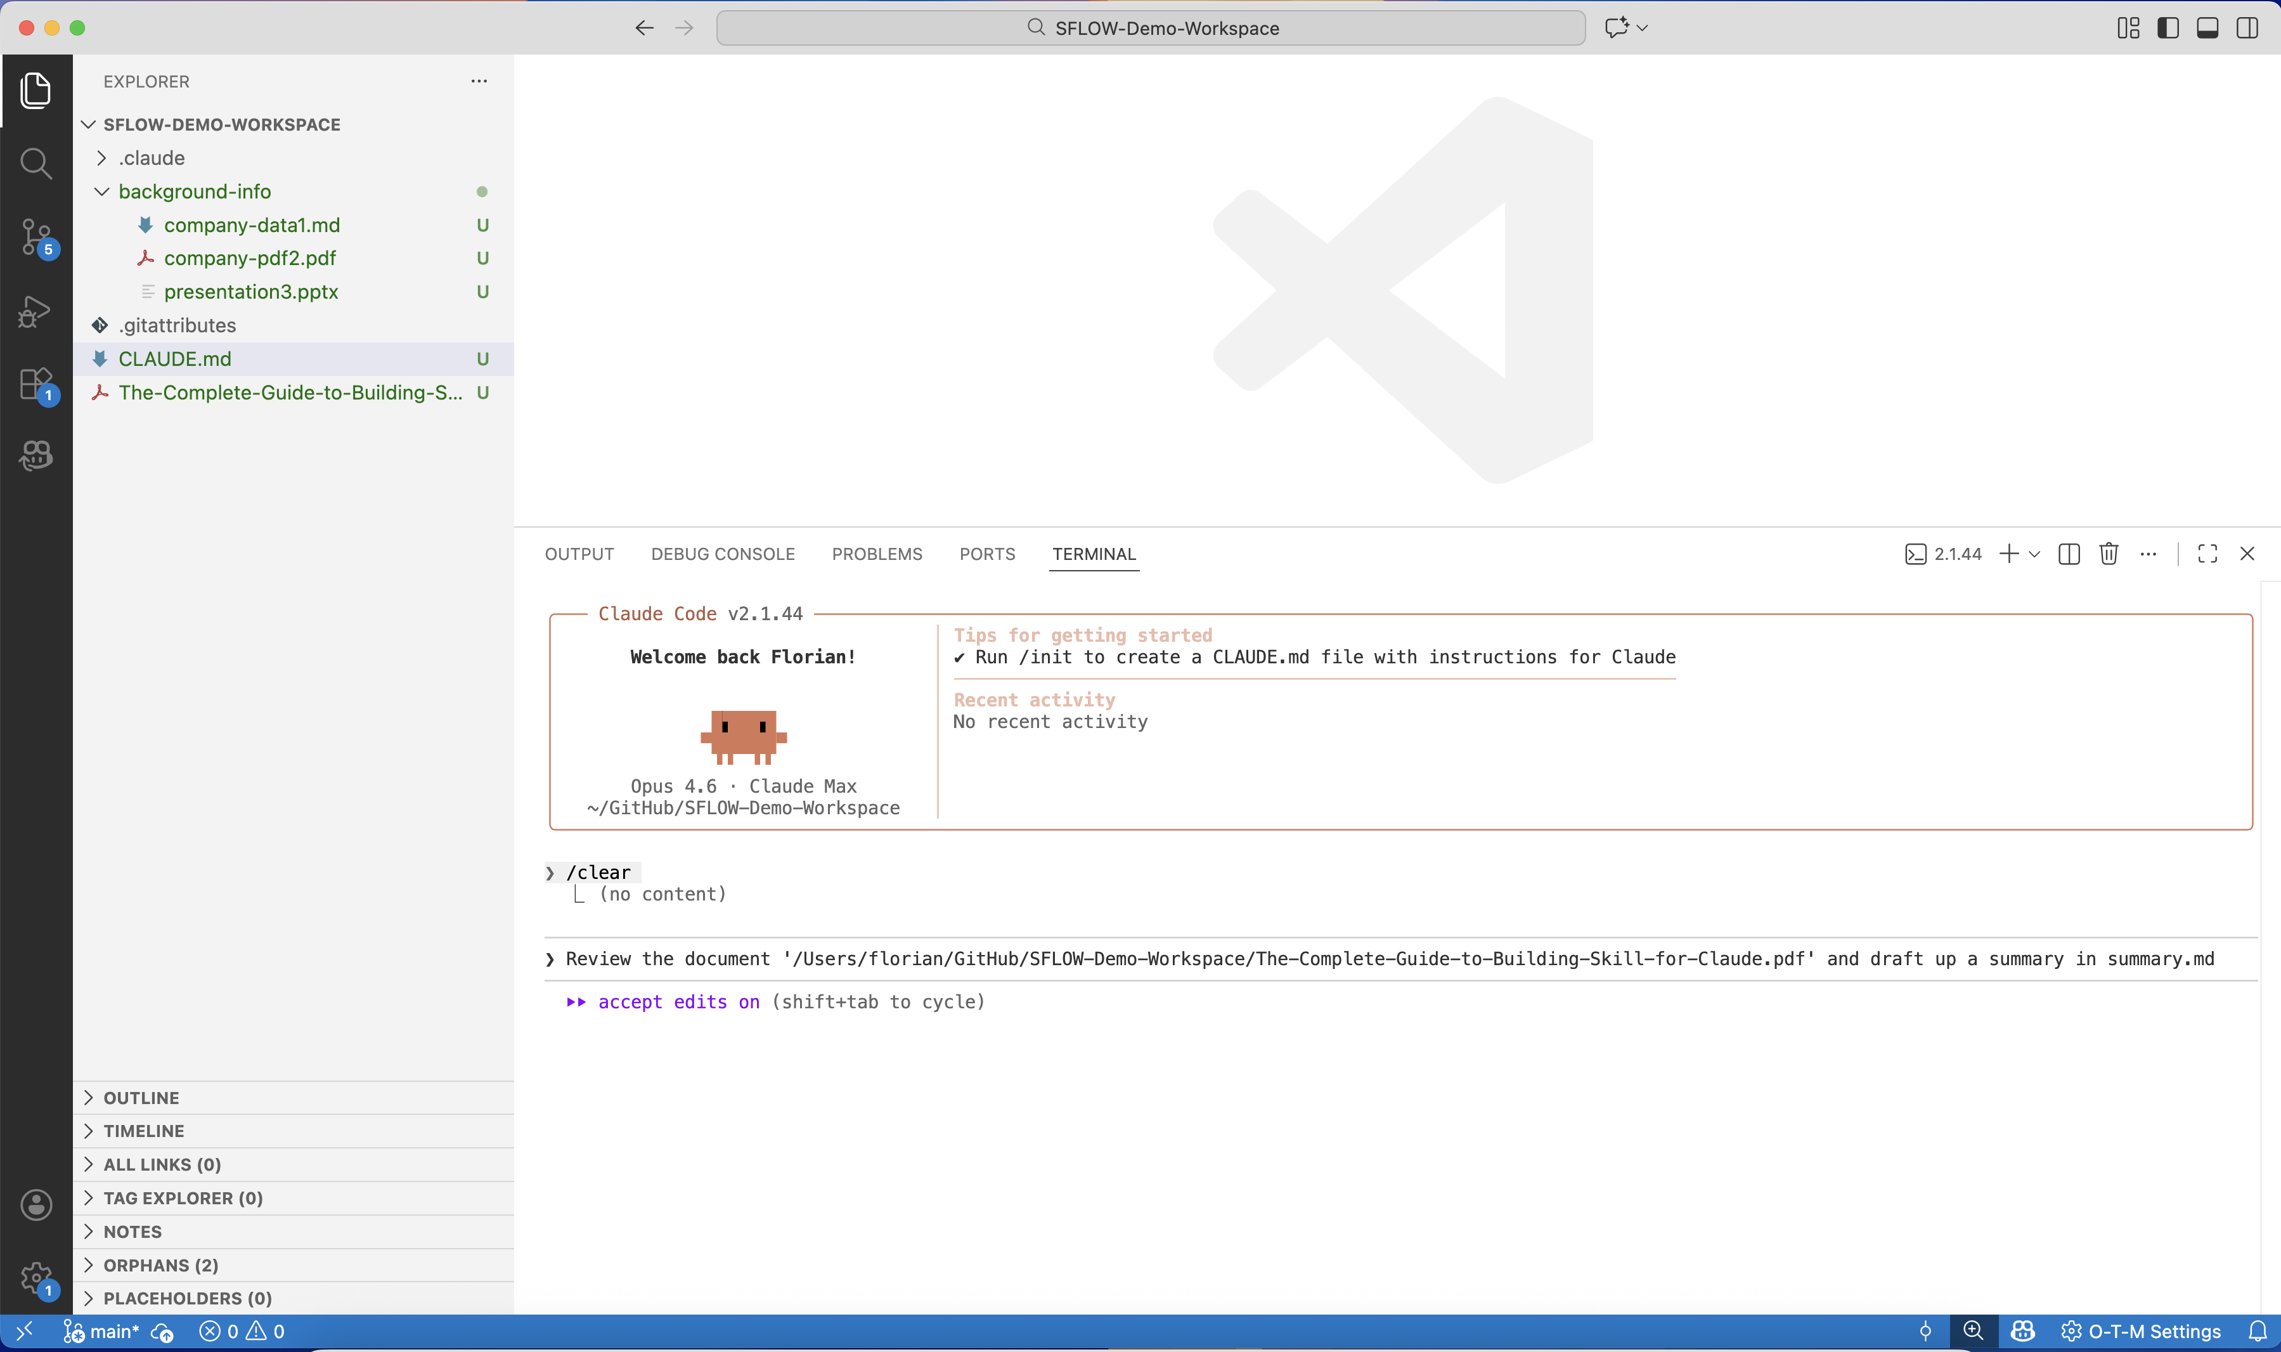2281x1352 pixels.
Task: Open the Extensions view
Action: tap(36, 384)
